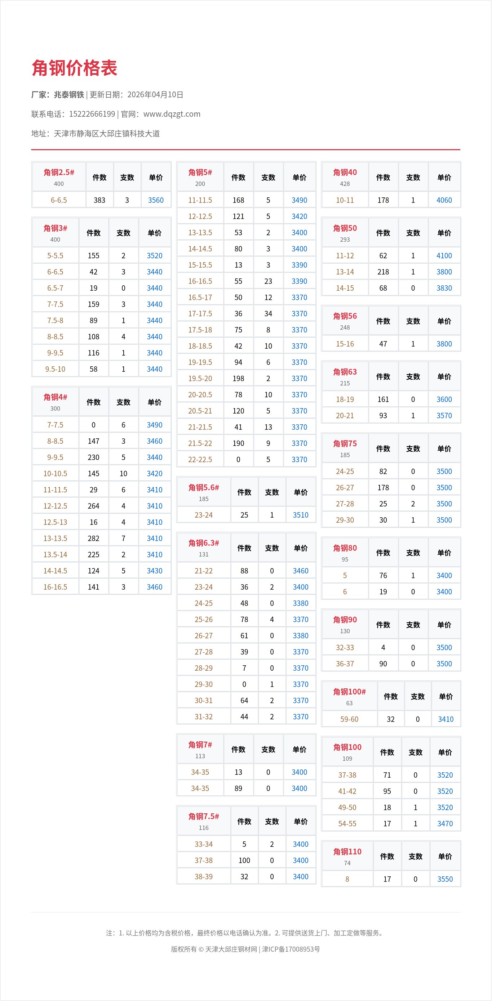Click price 3550 in 角钢110 table

(x=445, y=879)
